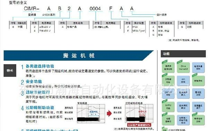208x131 pixels.
Task: Click the green 各用途选择功能 tile in 功能 panel
Action: pos(168,67)
